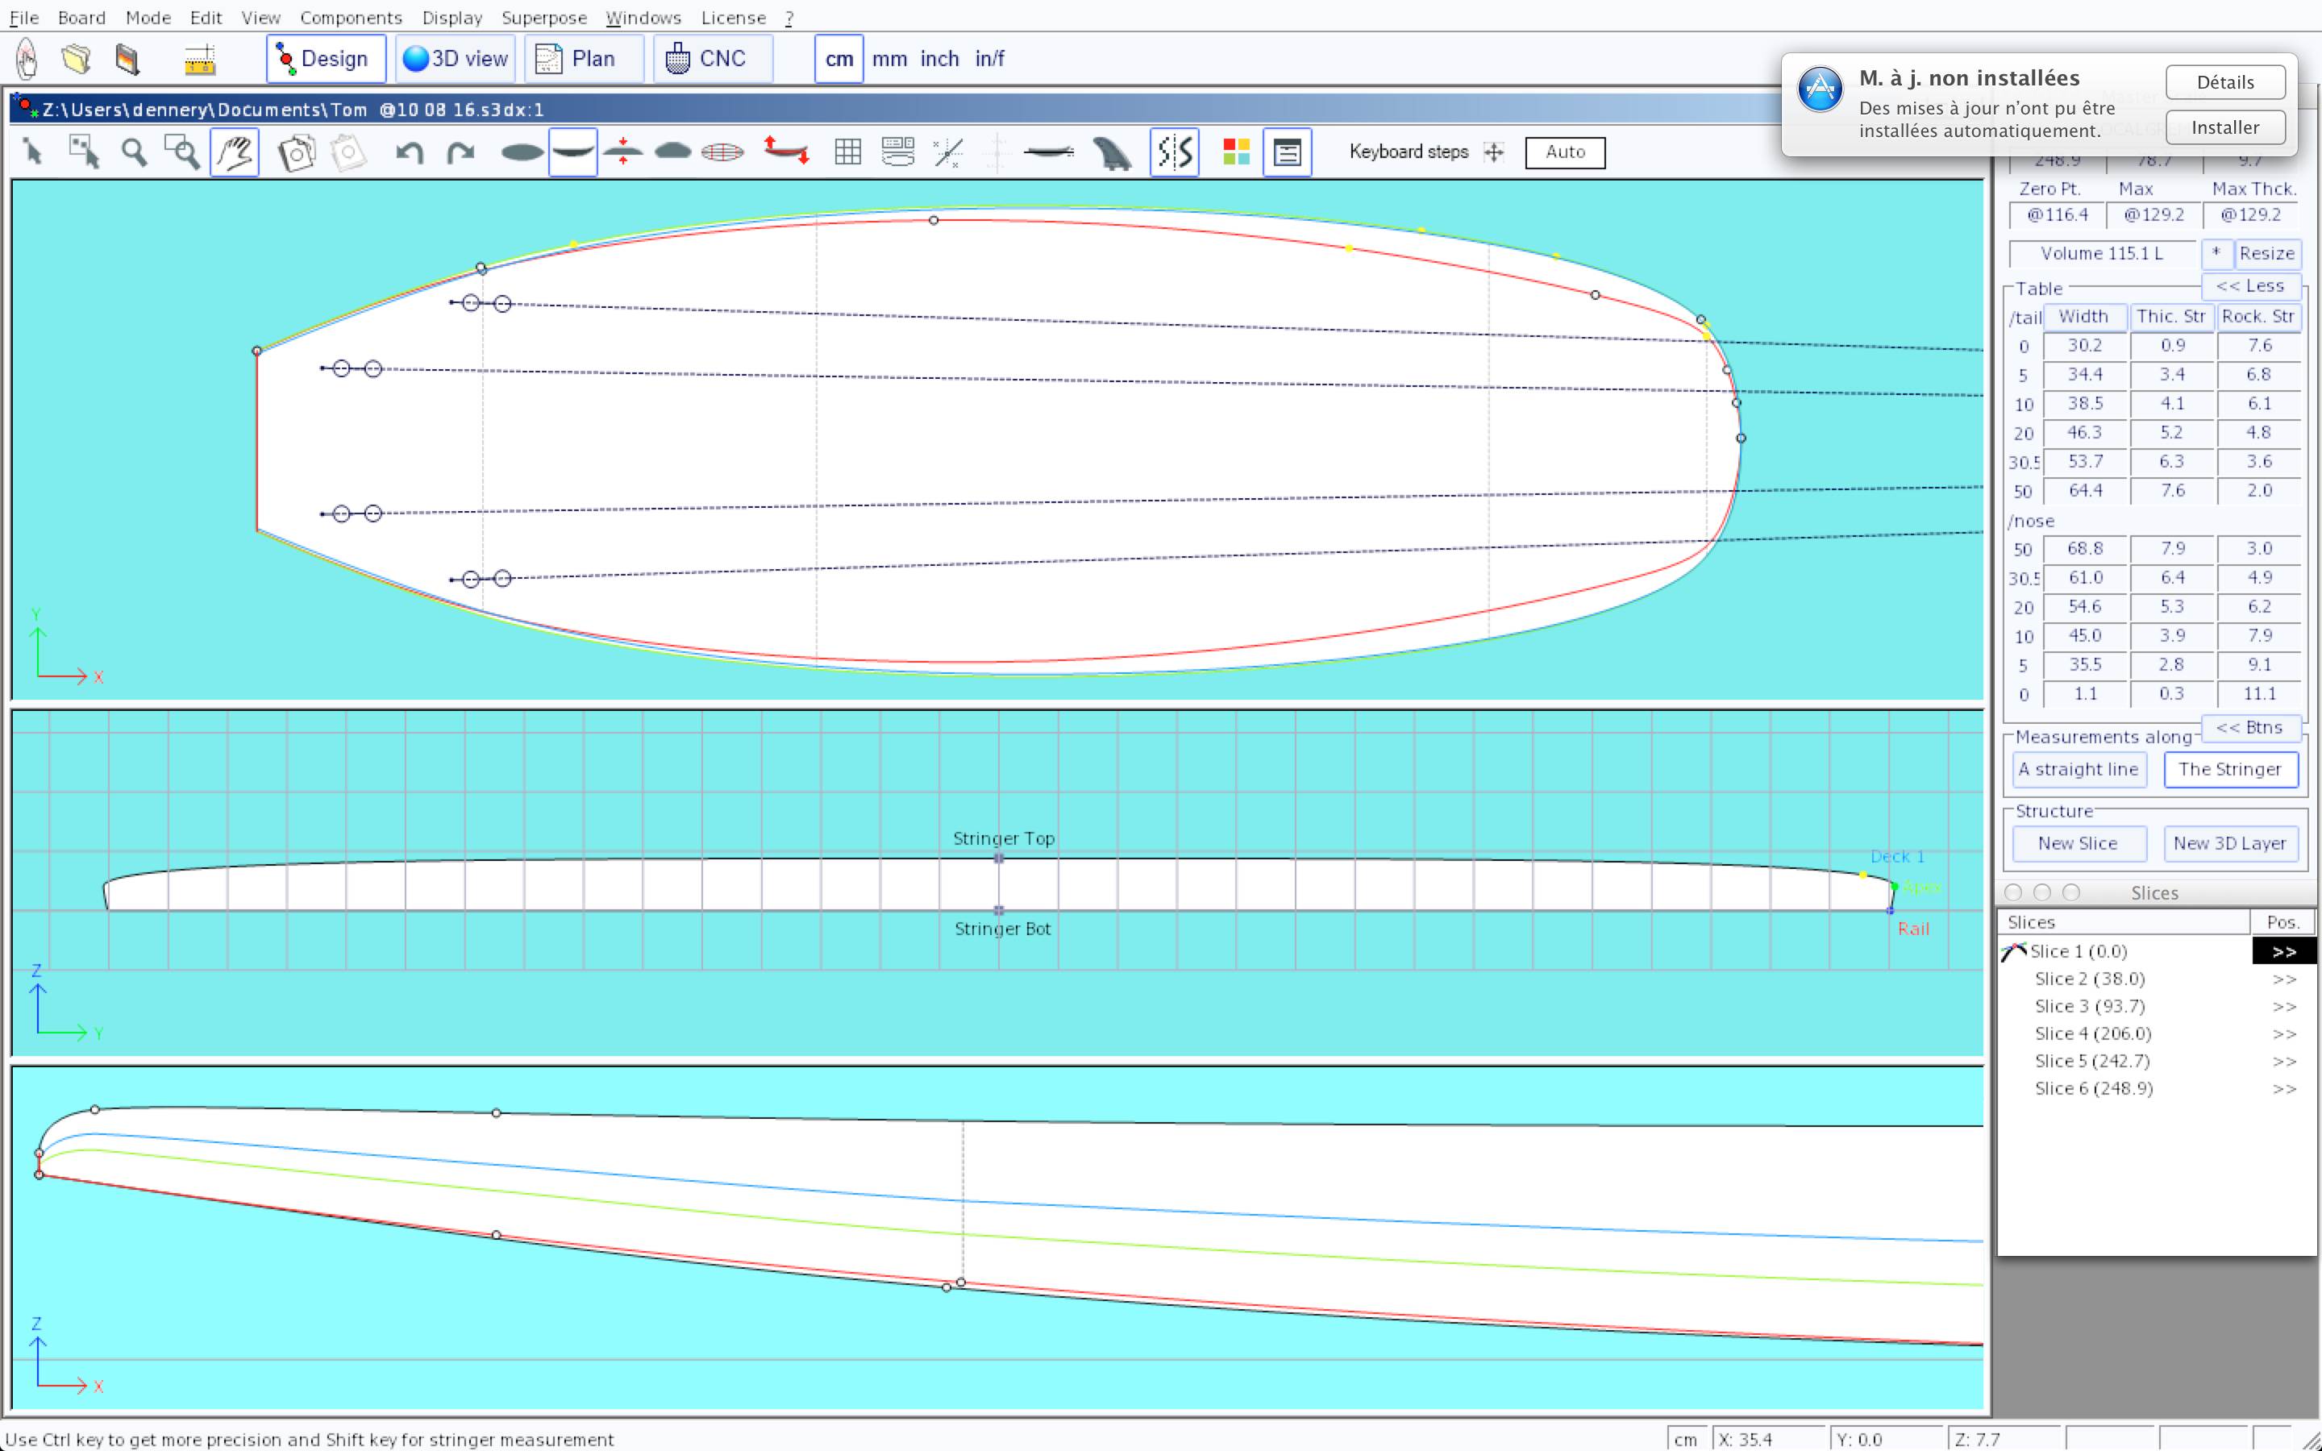Viewport: 2322px width, 1451px height.
Task: Open the fin component tool
Action: [1112, 152]
